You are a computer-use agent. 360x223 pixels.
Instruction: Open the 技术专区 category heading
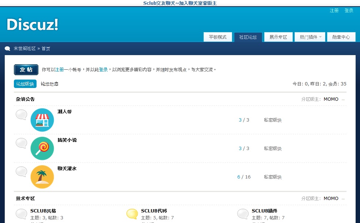coord(25,199)
